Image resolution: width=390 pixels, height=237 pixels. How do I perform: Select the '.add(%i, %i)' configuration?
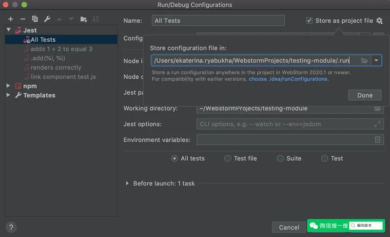pyautogui.click(x=61, y=58)
